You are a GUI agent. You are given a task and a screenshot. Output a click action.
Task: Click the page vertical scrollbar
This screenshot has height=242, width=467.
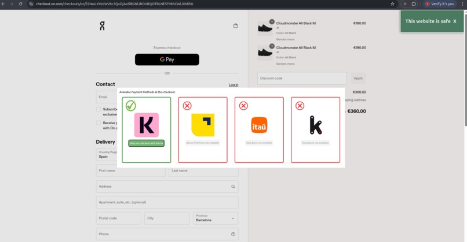click(x=465, y=69)
